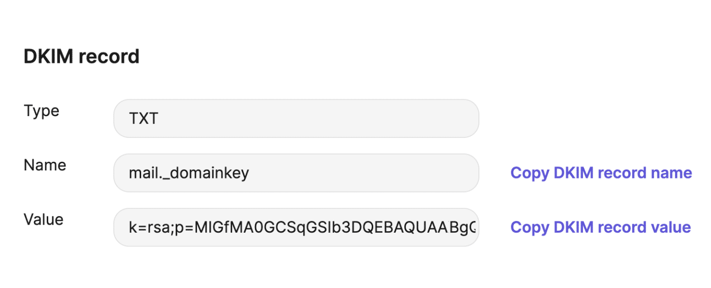The width and height of the screenshot is (711, 288).
Task: Click into the Name input field
Action: (x=296, y=173)
